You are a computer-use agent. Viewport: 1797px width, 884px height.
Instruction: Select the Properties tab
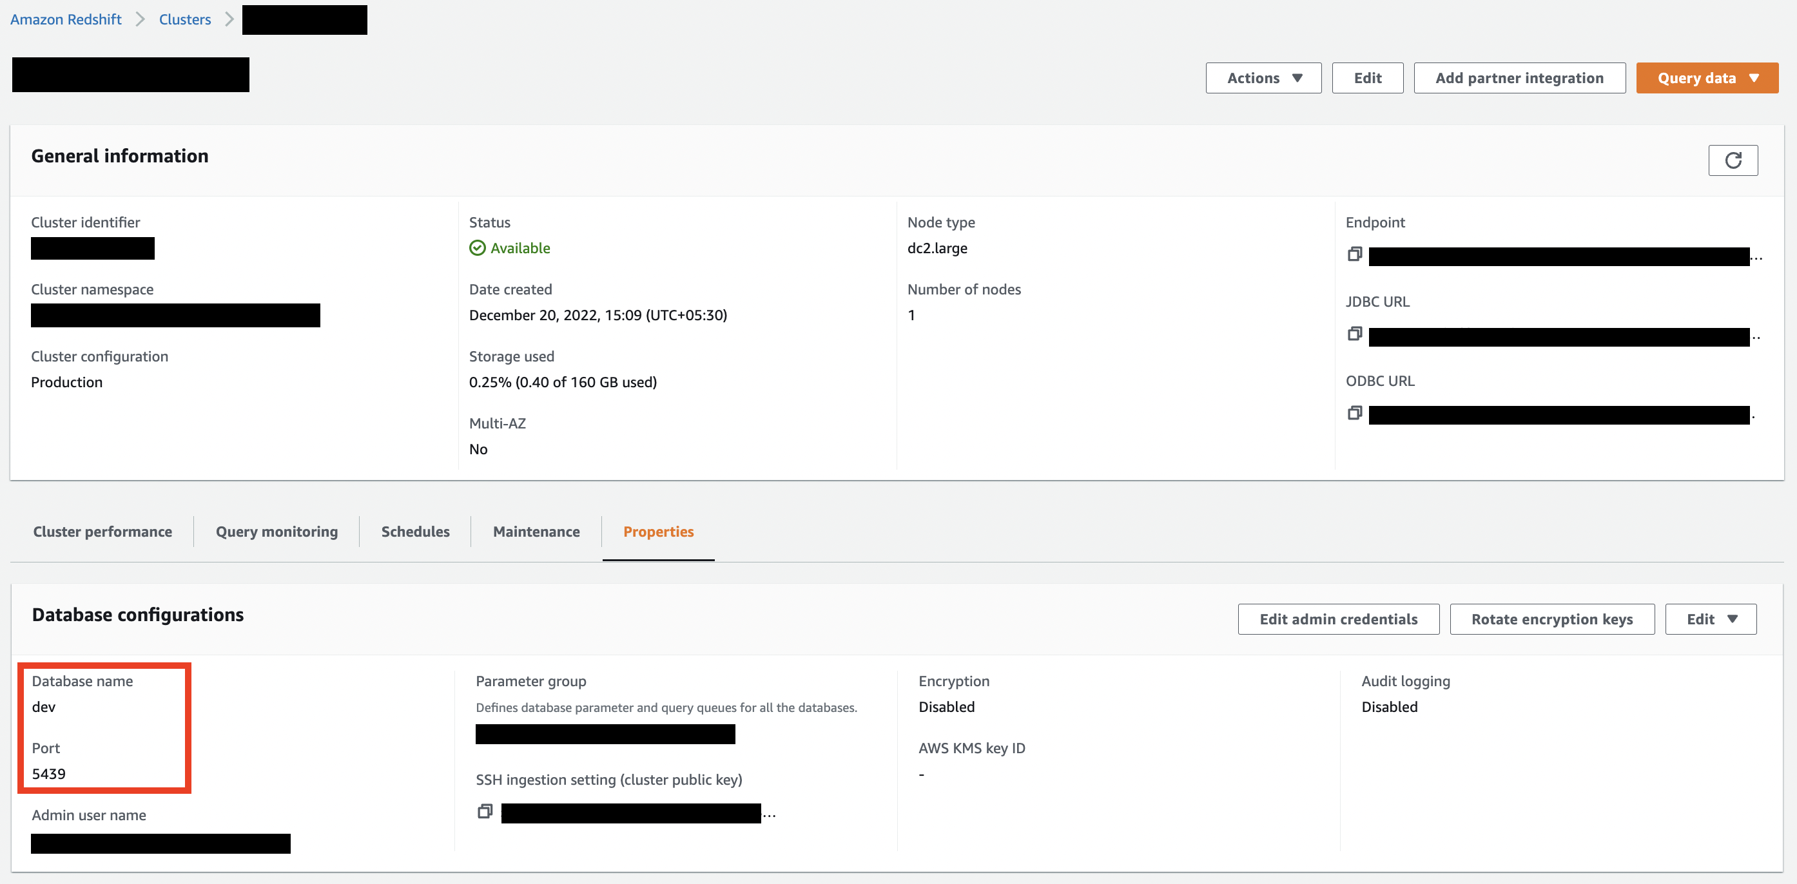coord(658,531)
